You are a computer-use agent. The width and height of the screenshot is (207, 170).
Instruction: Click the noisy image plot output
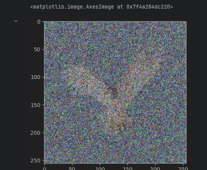point(115,92)
